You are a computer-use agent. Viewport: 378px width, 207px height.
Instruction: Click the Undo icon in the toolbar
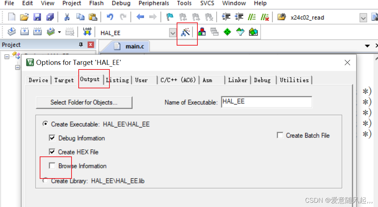(x=111, y=17)
